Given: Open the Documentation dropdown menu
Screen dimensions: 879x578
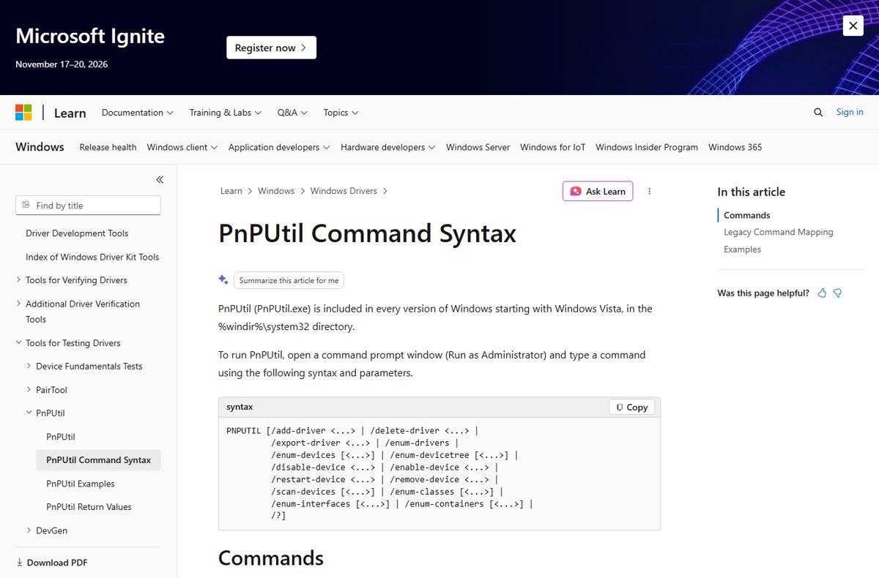Looking at the screenshot, I should click(138, 113).
